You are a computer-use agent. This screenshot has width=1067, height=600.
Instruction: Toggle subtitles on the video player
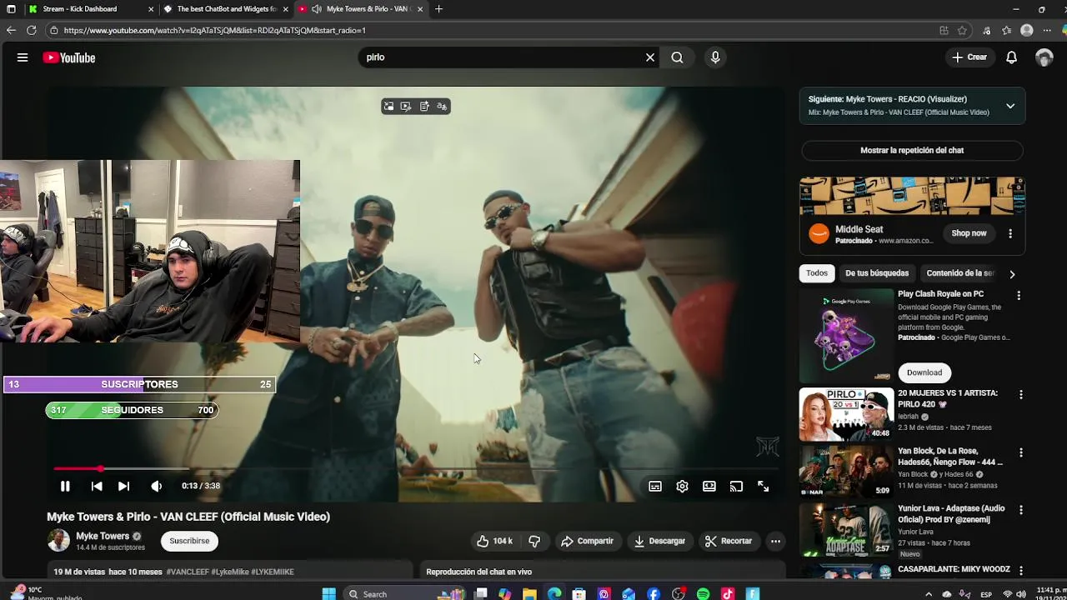tap(655, 487)
